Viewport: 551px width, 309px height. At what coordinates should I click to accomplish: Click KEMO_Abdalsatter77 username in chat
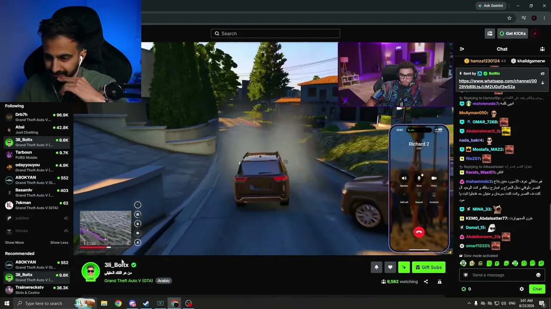(x=487, y=218)
